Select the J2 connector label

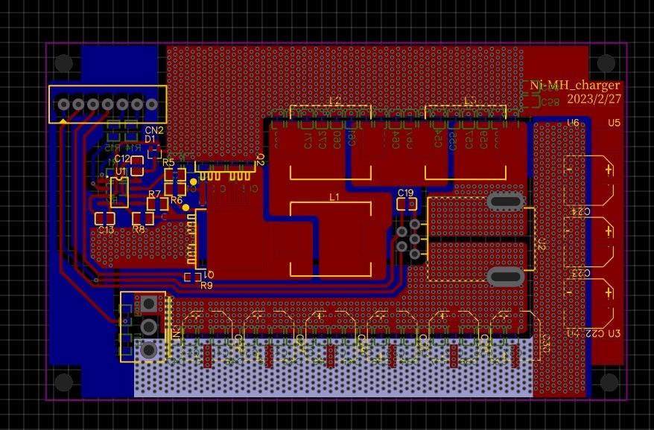(x=542, y=245)
